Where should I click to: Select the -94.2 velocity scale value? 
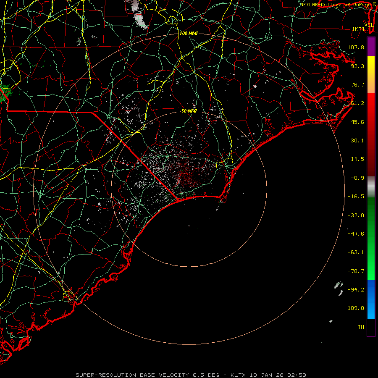coord(356,289)
